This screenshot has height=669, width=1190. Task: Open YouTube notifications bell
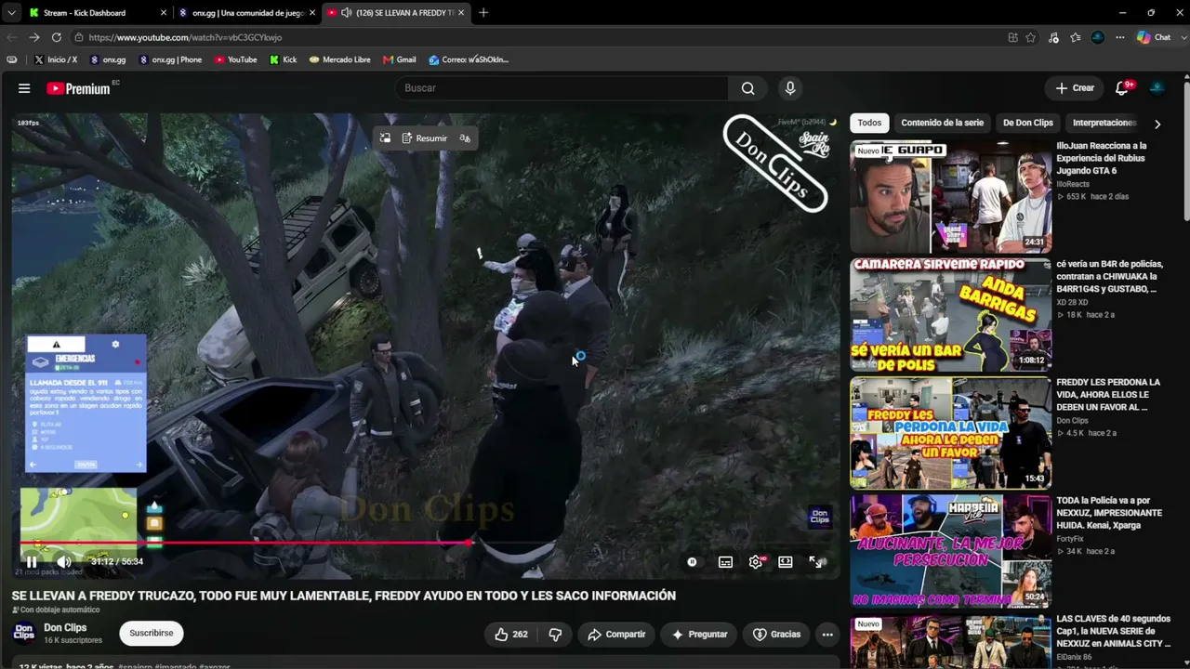[1122, 88]
